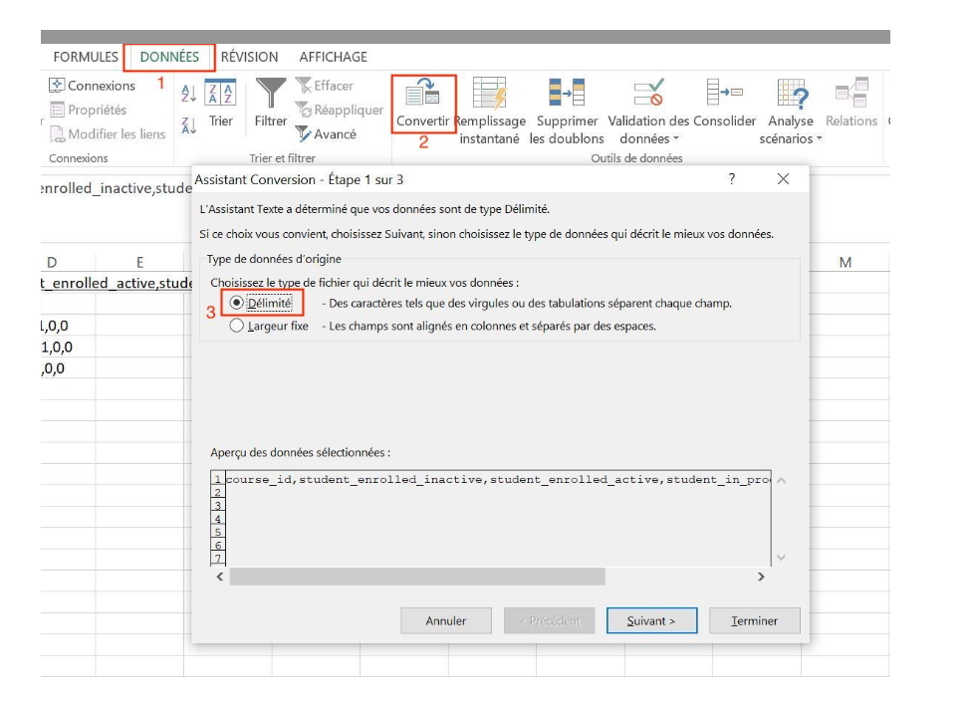This screenshot has height=707, width=970.
Task: Open the FORMULES ribbon tab
Action: pos(86,57)
